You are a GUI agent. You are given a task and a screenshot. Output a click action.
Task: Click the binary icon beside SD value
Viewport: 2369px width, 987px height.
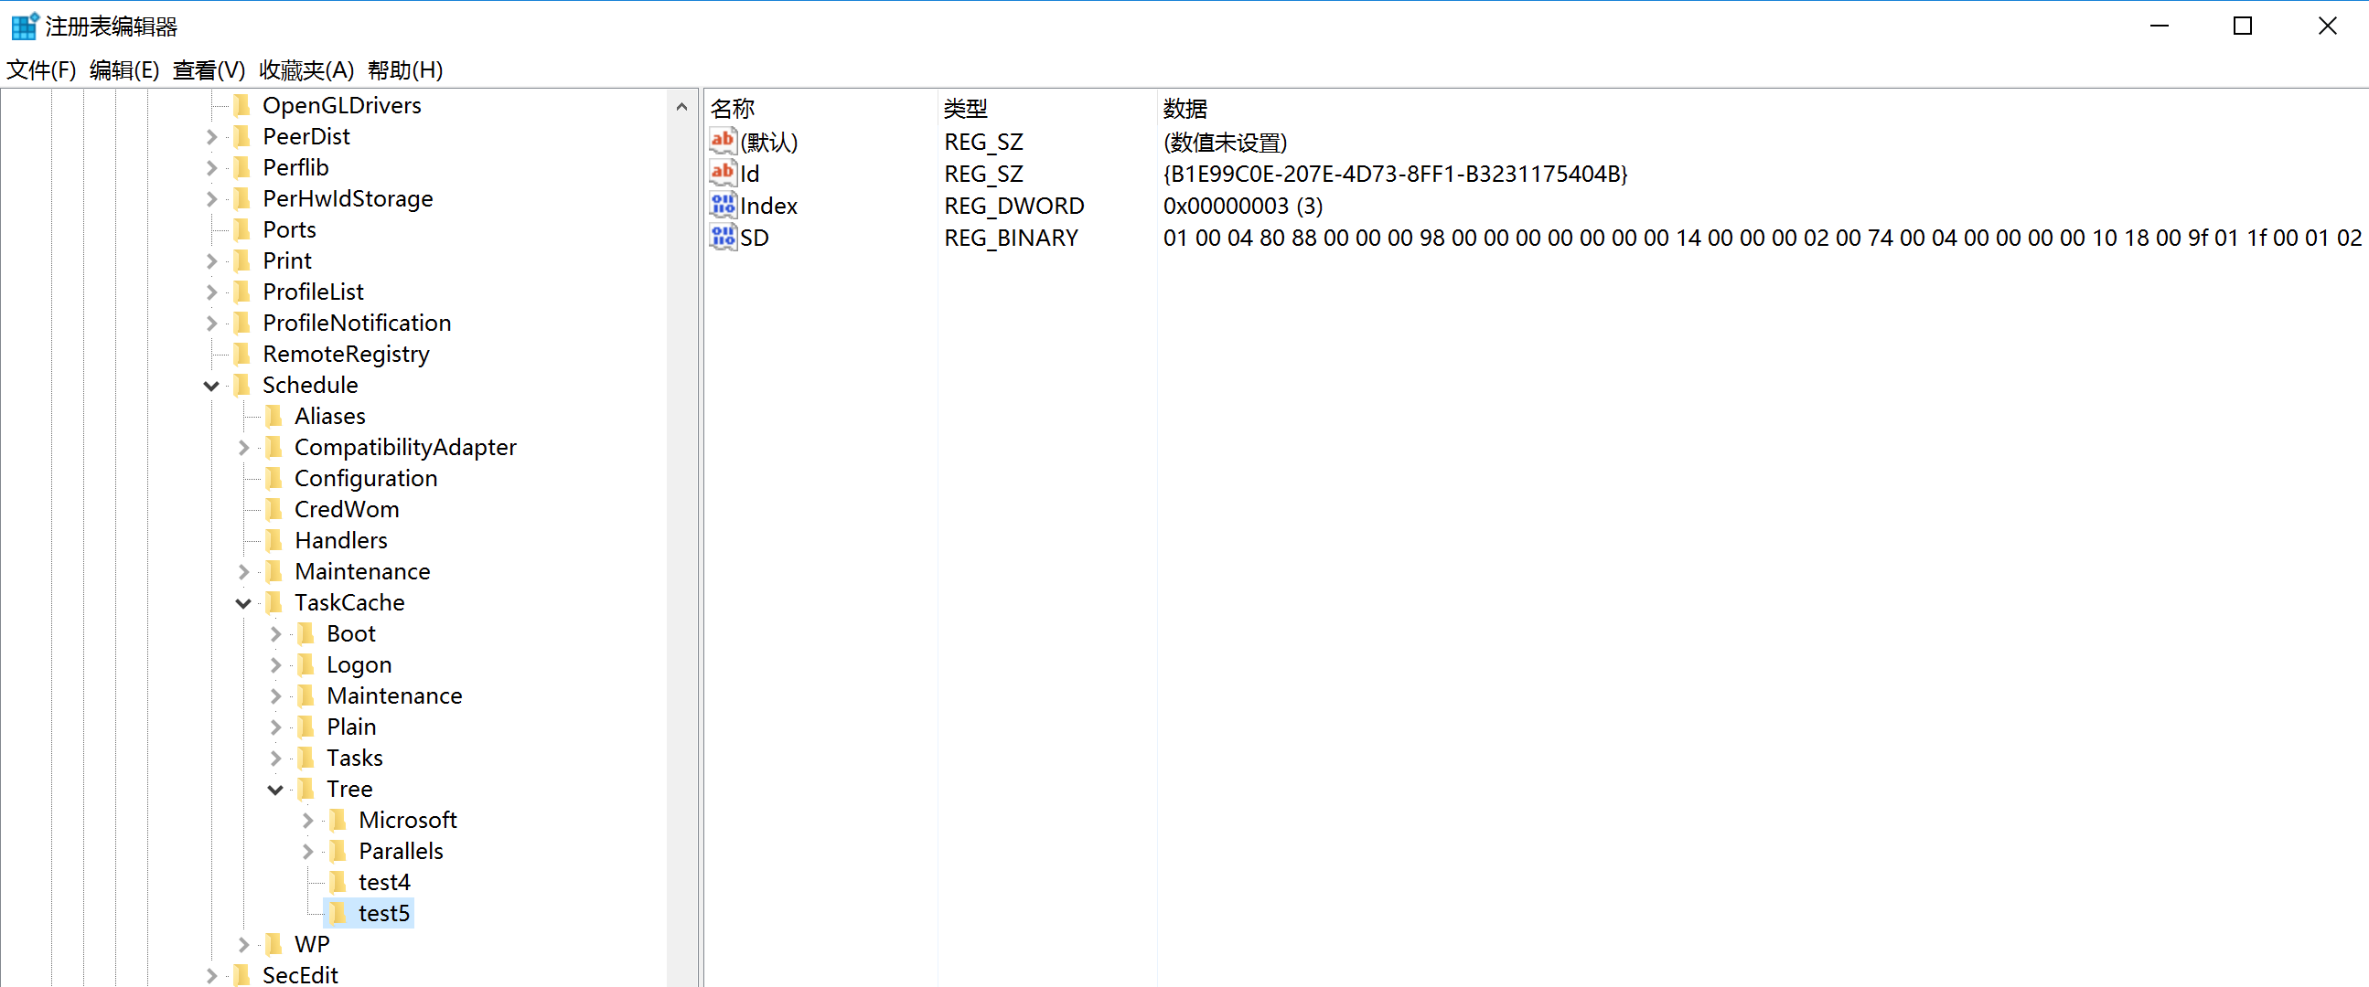(722, 237)
